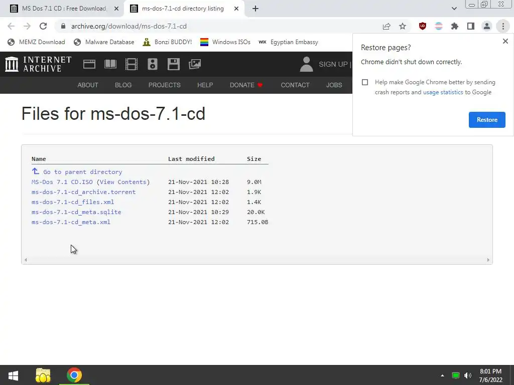This screenshot has width=514, height=385.
Task: Click the striped flag extension icon
Action: pyautogui.click(x=439, y=26)
